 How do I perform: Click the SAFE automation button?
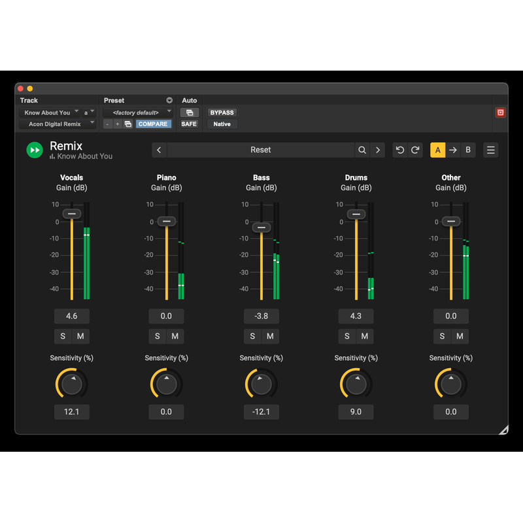(x=189, y=124)
